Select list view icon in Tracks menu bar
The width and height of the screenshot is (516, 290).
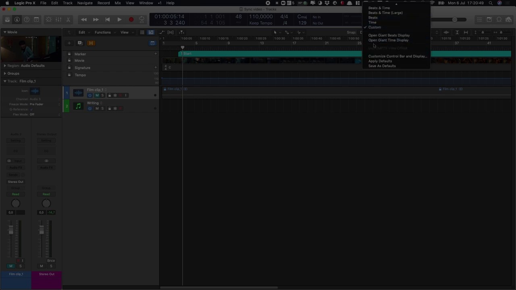pyautogui.click(x=151, y=32)
